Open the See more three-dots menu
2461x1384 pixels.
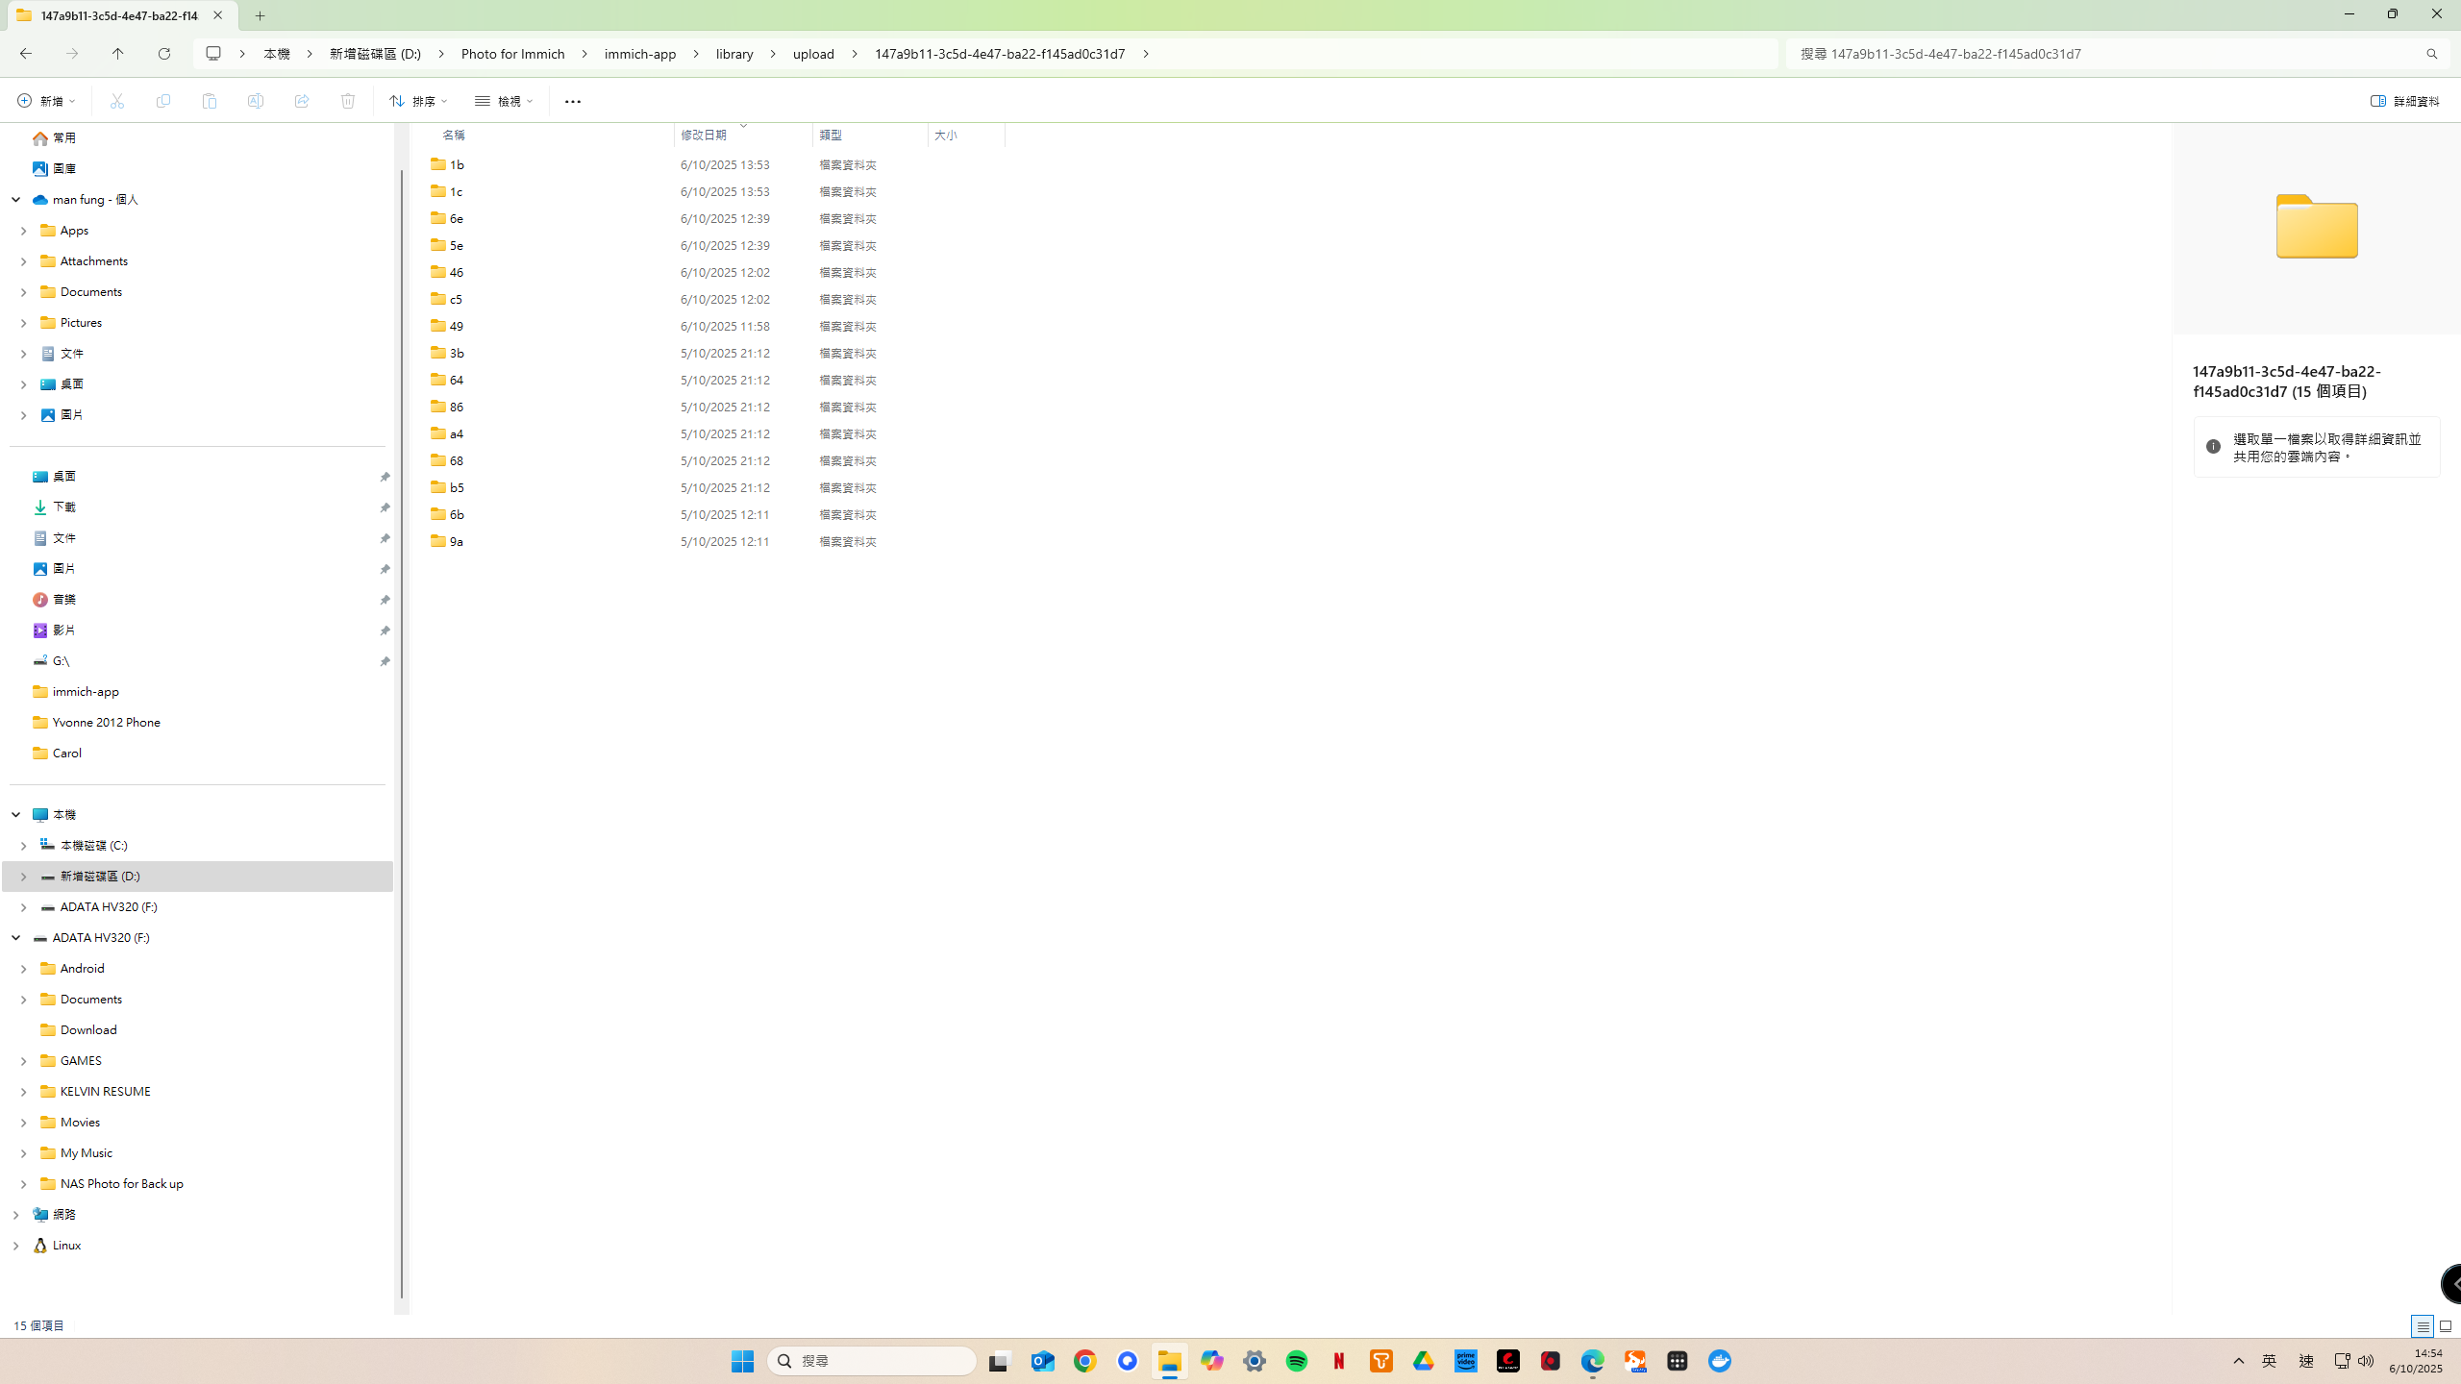click(x=573, y=101)
